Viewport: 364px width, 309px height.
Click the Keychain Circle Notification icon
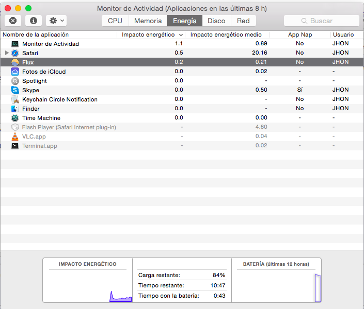pyautogui.click(x=15, y=99)
